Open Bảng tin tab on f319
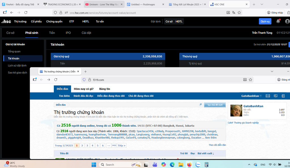The height and width of the screenshot is (168, 290). (105, 89)
